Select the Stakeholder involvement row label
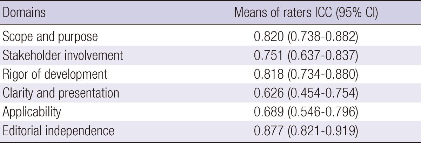Viewport: 421px width, 143px height. point(63,55)
